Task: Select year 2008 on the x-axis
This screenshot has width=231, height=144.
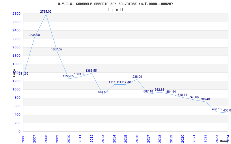Action: (46, 139)
